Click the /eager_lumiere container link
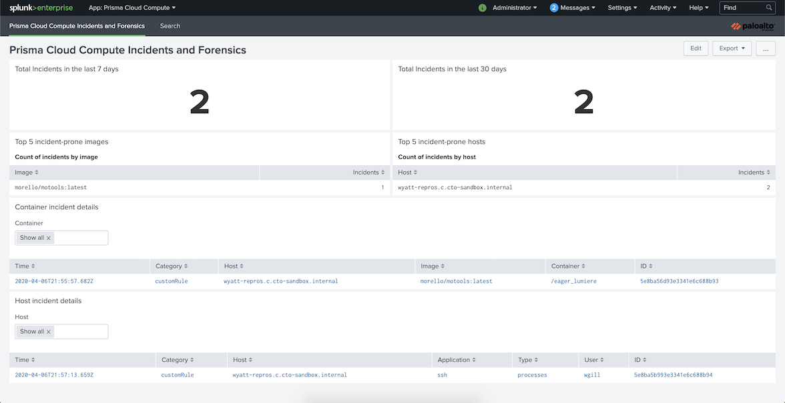 (573, 281)
